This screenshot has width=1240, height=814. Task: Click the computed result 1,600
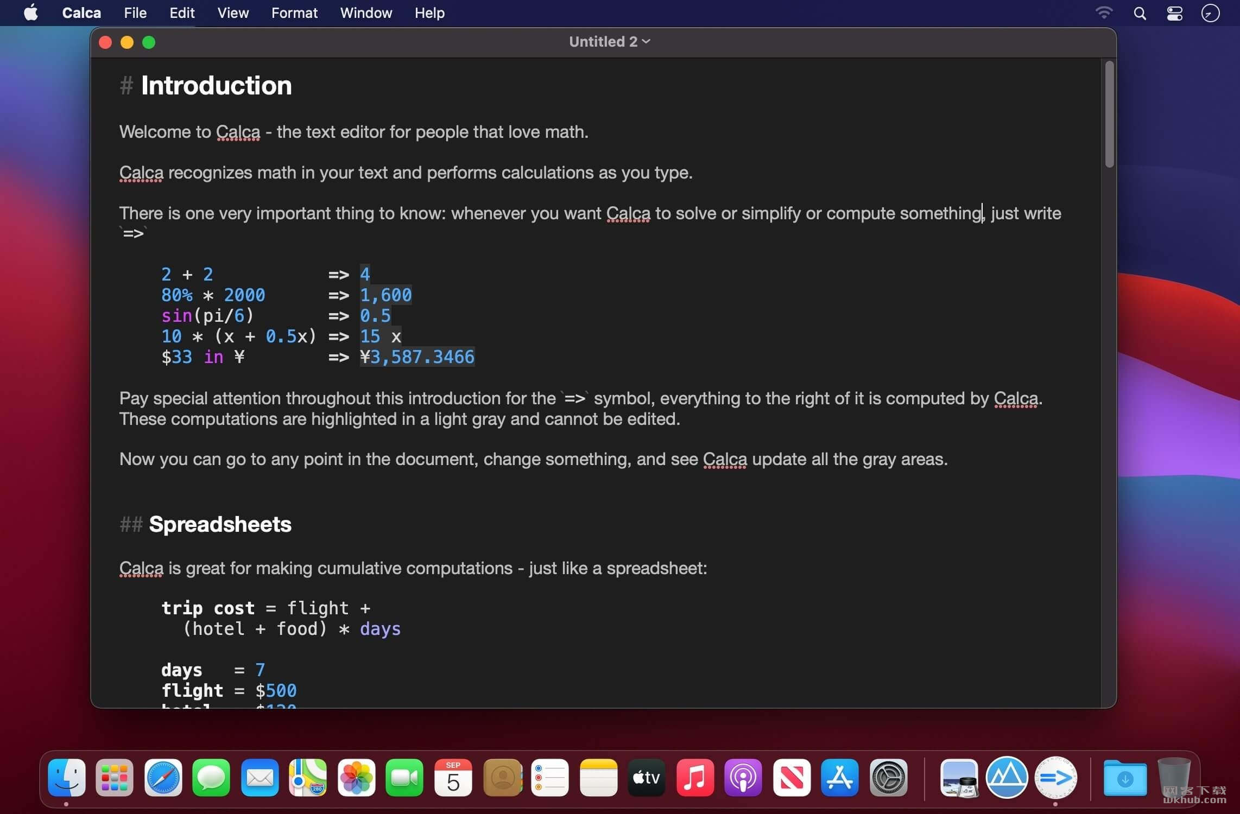click(386, 295)
